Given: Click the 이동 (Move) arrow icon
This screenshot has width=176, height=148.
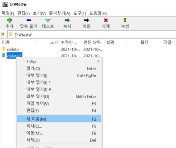Looking at the screenshot, I should (86, 20).
